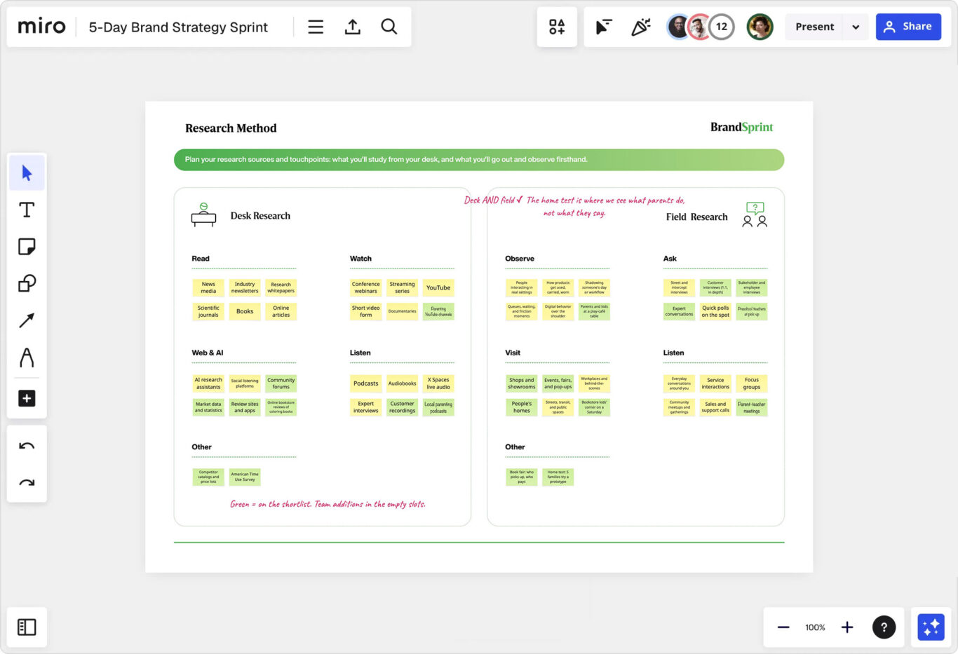Zoom out with minus button

(783, 627)
